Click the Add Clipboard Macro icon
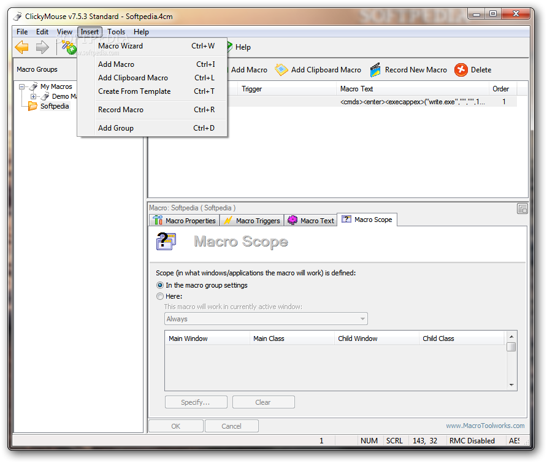547x463 pixels. [281, 70]
